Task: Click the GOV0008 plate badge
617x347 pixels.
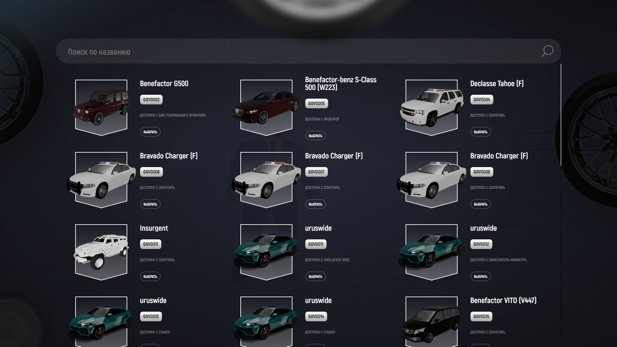Action: coord(482,172)
